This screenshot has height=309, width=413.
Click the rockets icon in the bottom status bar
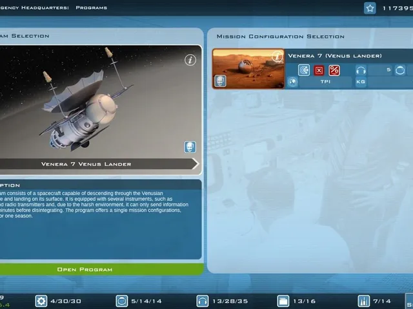point(364,301)
